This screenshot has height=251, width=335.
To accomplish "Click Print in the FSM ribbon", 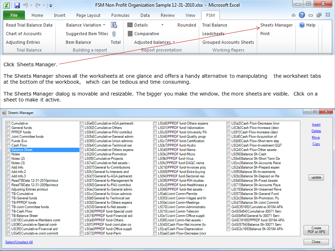I will pos(265,33).
